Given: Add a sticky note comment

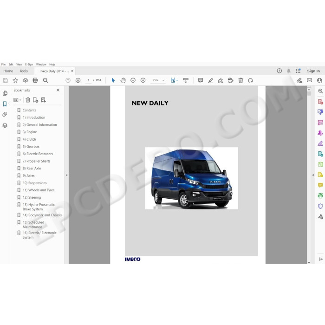Looking at the screenshot, I should tap(200, 80).
